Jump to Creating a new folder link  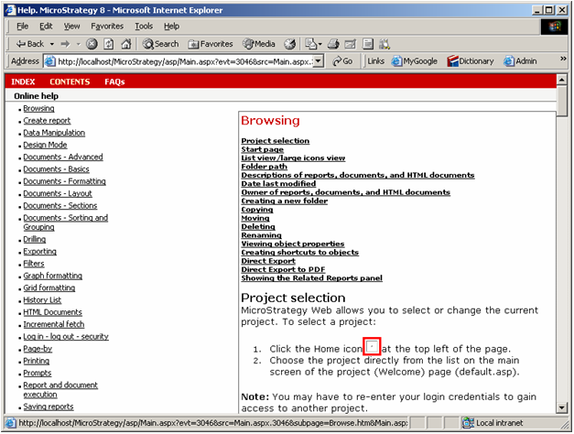[x=285, y=201]
